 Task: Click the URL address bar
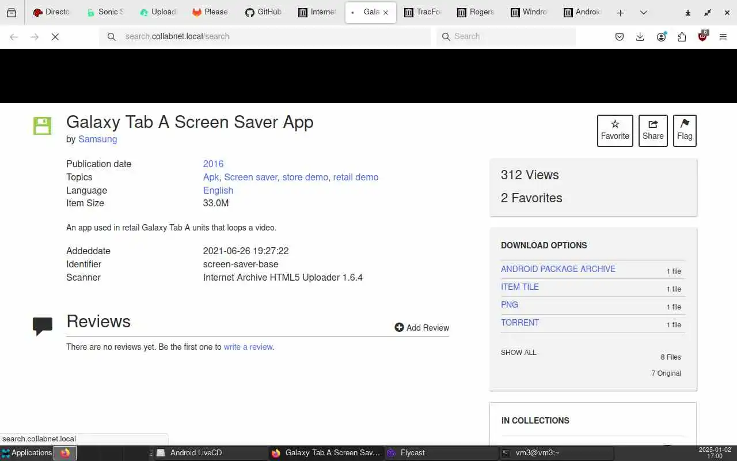pos(265,36)
